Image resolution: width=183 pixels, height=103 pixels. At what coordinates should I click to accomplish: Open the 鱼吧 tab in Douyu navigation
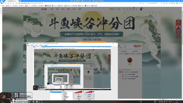pos(80,9)
